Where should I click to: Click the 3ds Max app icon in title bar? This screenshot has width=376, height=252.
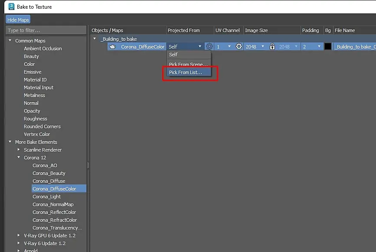coord(11,6)
